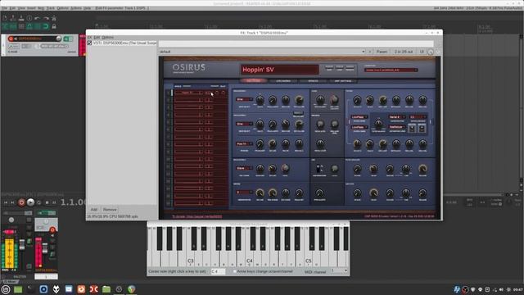Image resolution: width=524 pixels, height=295 pixels.
Task: Adjust the track volume knob on DSP56300Emu track
Action: [58, 39]
